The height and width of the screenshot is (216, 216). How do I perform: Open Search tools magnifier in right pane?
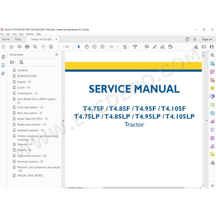212,55
